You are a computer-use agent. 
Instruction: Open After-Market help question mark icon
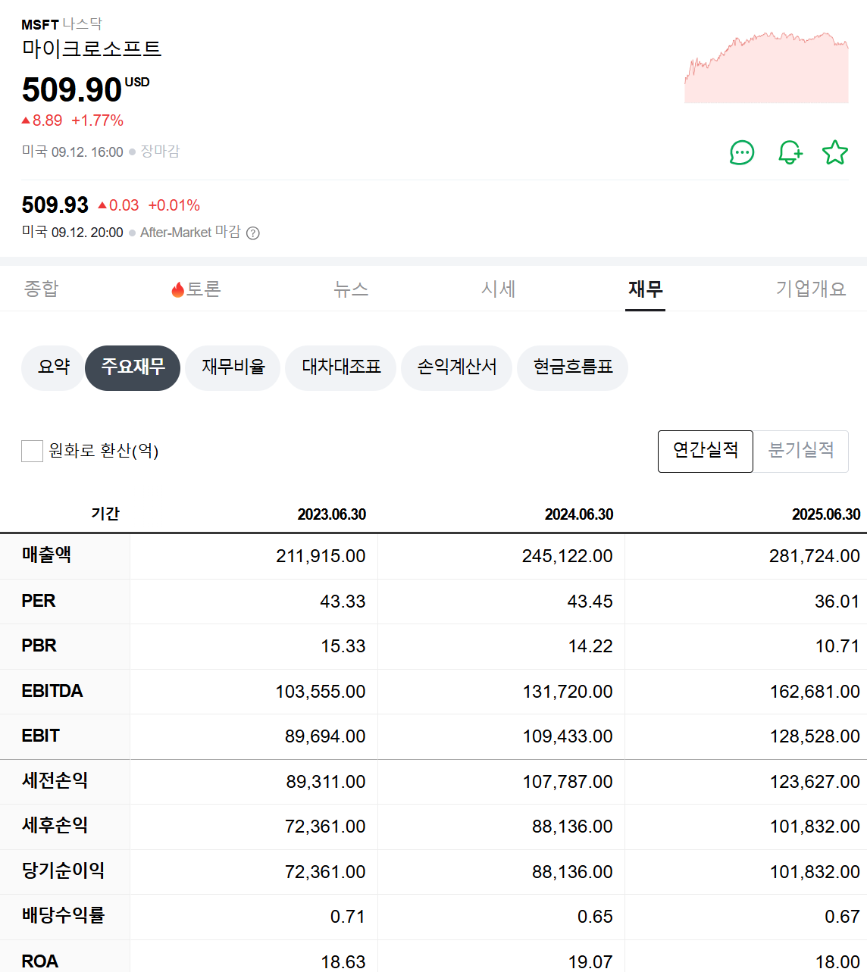253,233
